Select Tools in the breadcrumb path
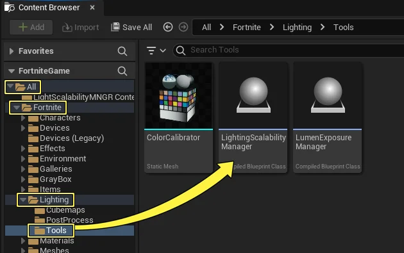This screenshot has height=253, width=404. [x=344, y=28]
